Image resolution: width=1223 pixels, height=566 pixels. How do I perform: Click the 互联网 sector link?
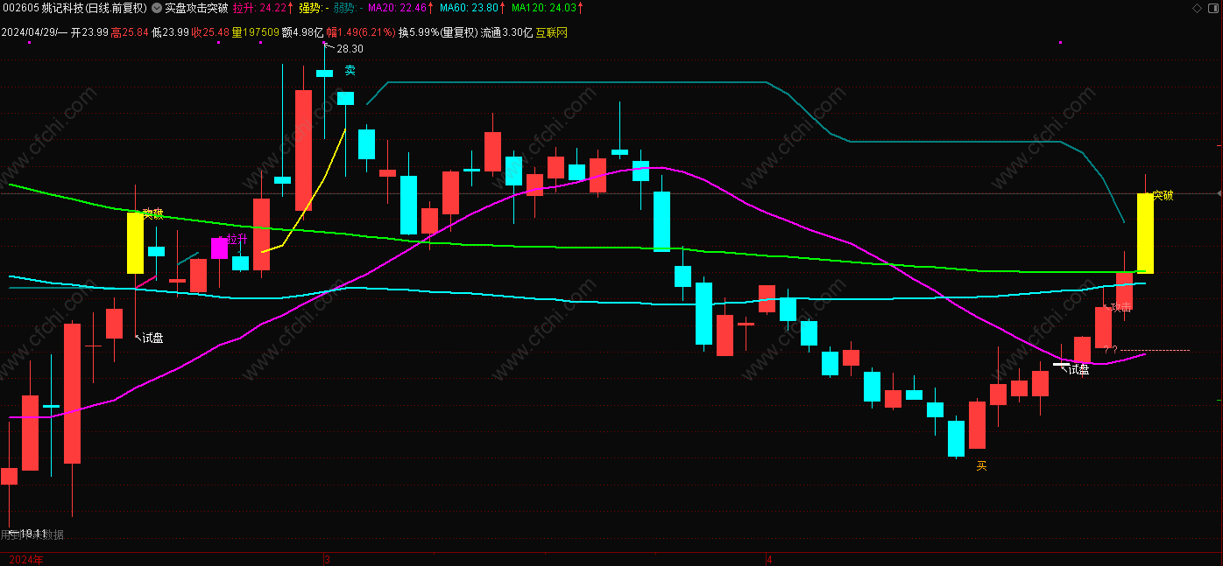(x=551, y=32)
